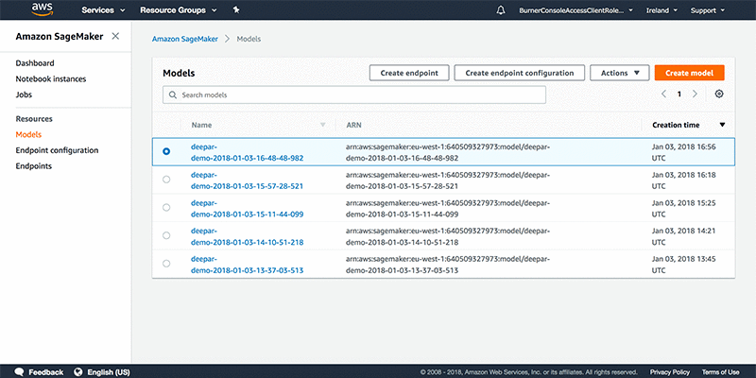Viewport: 756px width, 378px height.
Task: Open table settings gear icon
Action: click(719, 94)
